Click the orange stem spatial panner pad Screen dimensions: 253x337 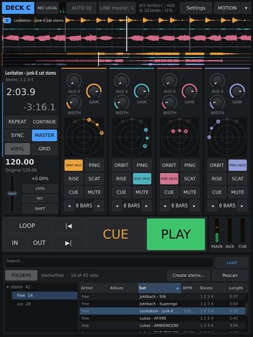tap(84, 137)
